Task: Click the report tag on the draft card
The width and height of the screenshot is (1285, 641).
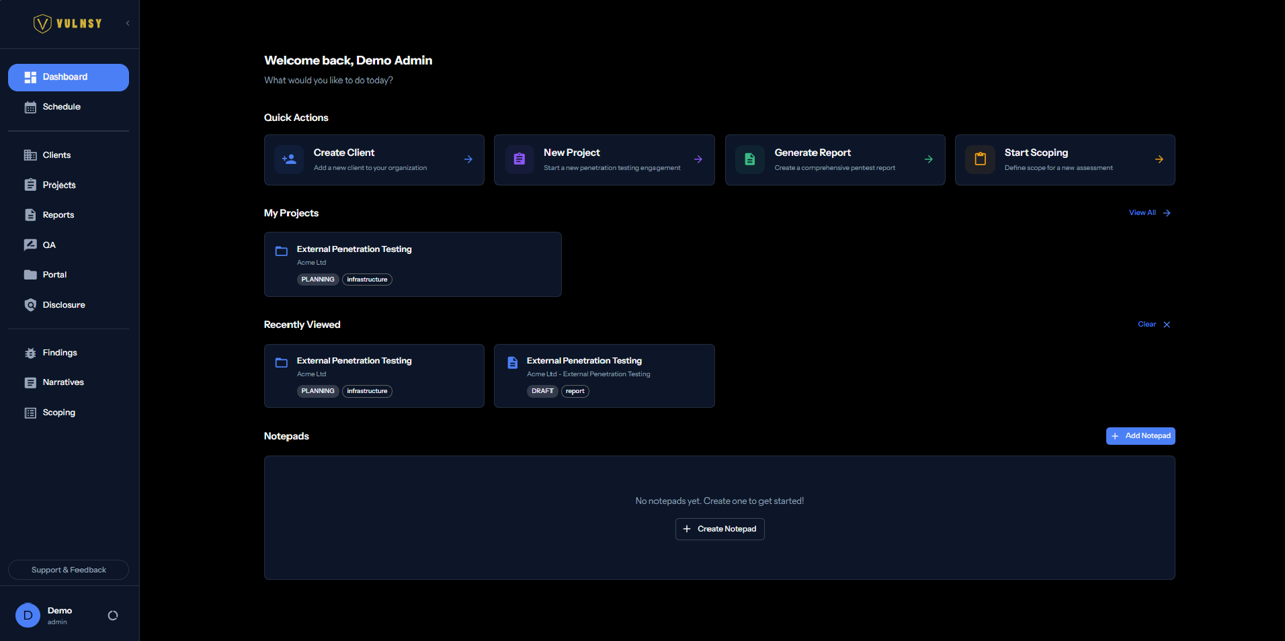Action: pyautogui.click(x=575, y=391)
